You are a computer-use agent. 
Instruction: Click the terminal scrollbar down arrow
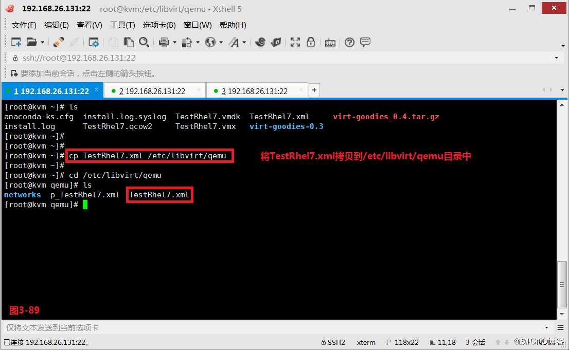click(562, 315)
